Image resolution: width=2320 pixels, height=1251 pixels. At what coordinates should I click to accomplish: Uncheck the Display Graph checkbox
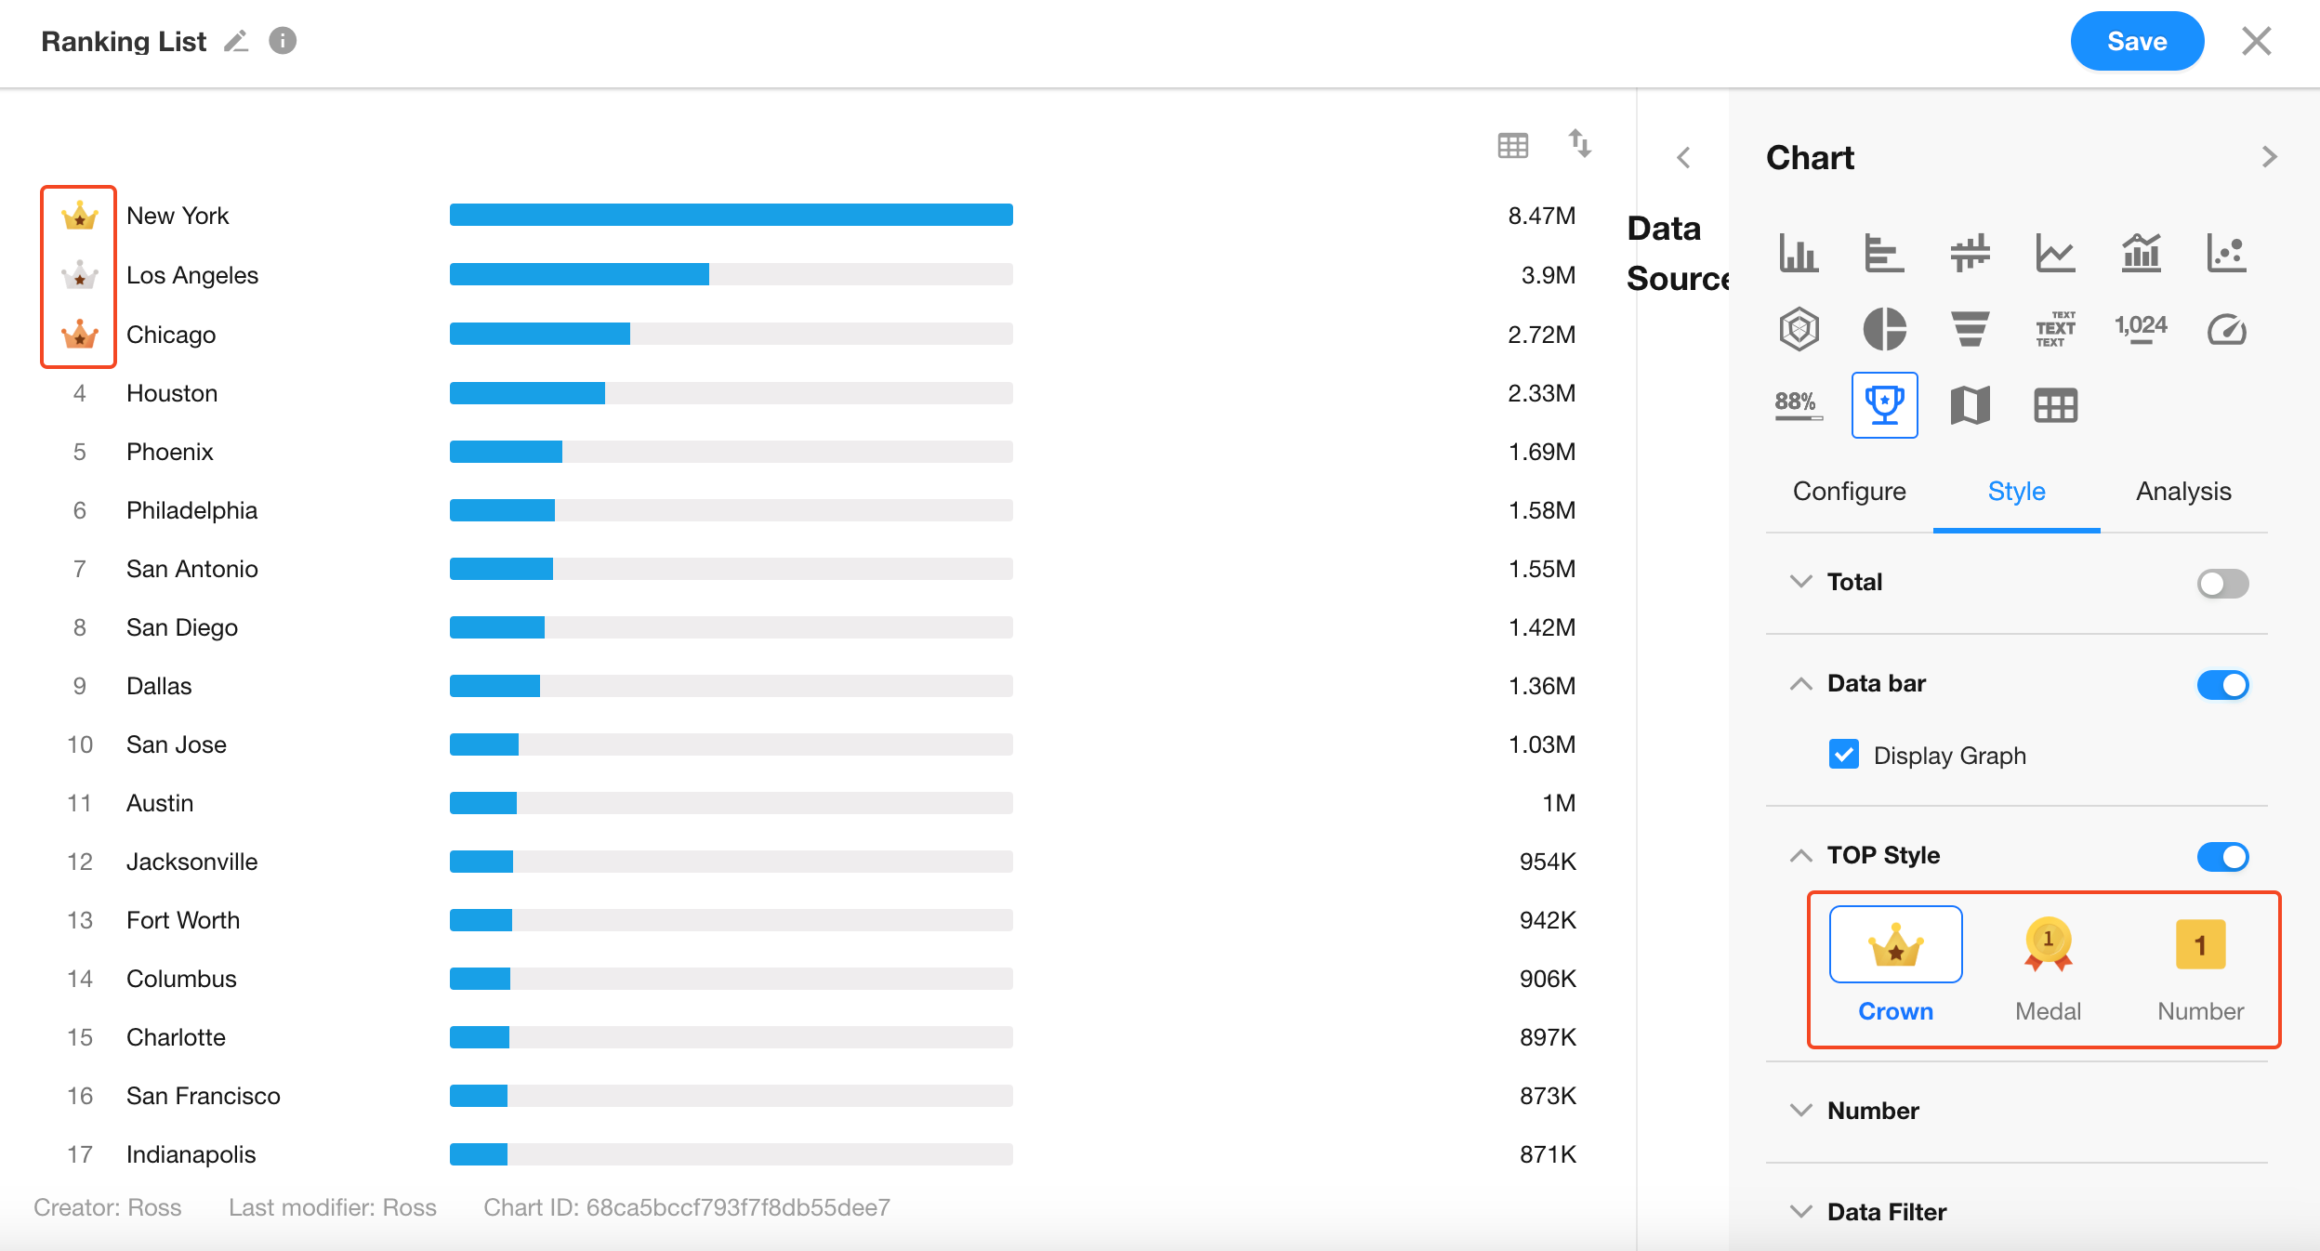(1844, 755)
